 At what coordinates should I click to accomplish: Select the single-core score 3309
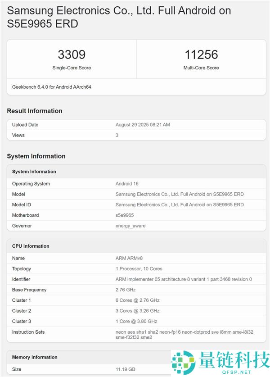coord(72,55)
